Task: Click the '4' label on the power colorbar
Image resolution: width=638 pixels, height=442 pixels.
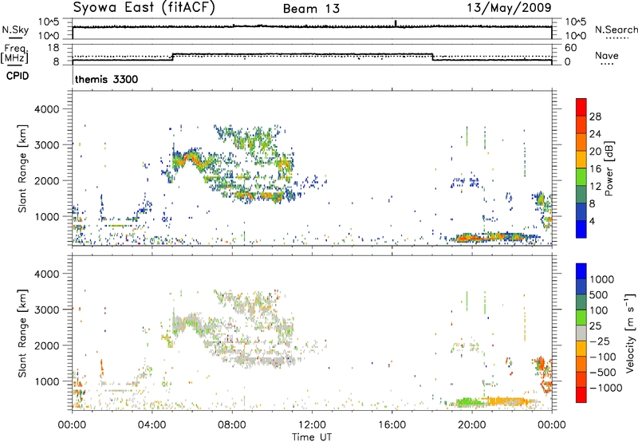Action: [593, 222]
